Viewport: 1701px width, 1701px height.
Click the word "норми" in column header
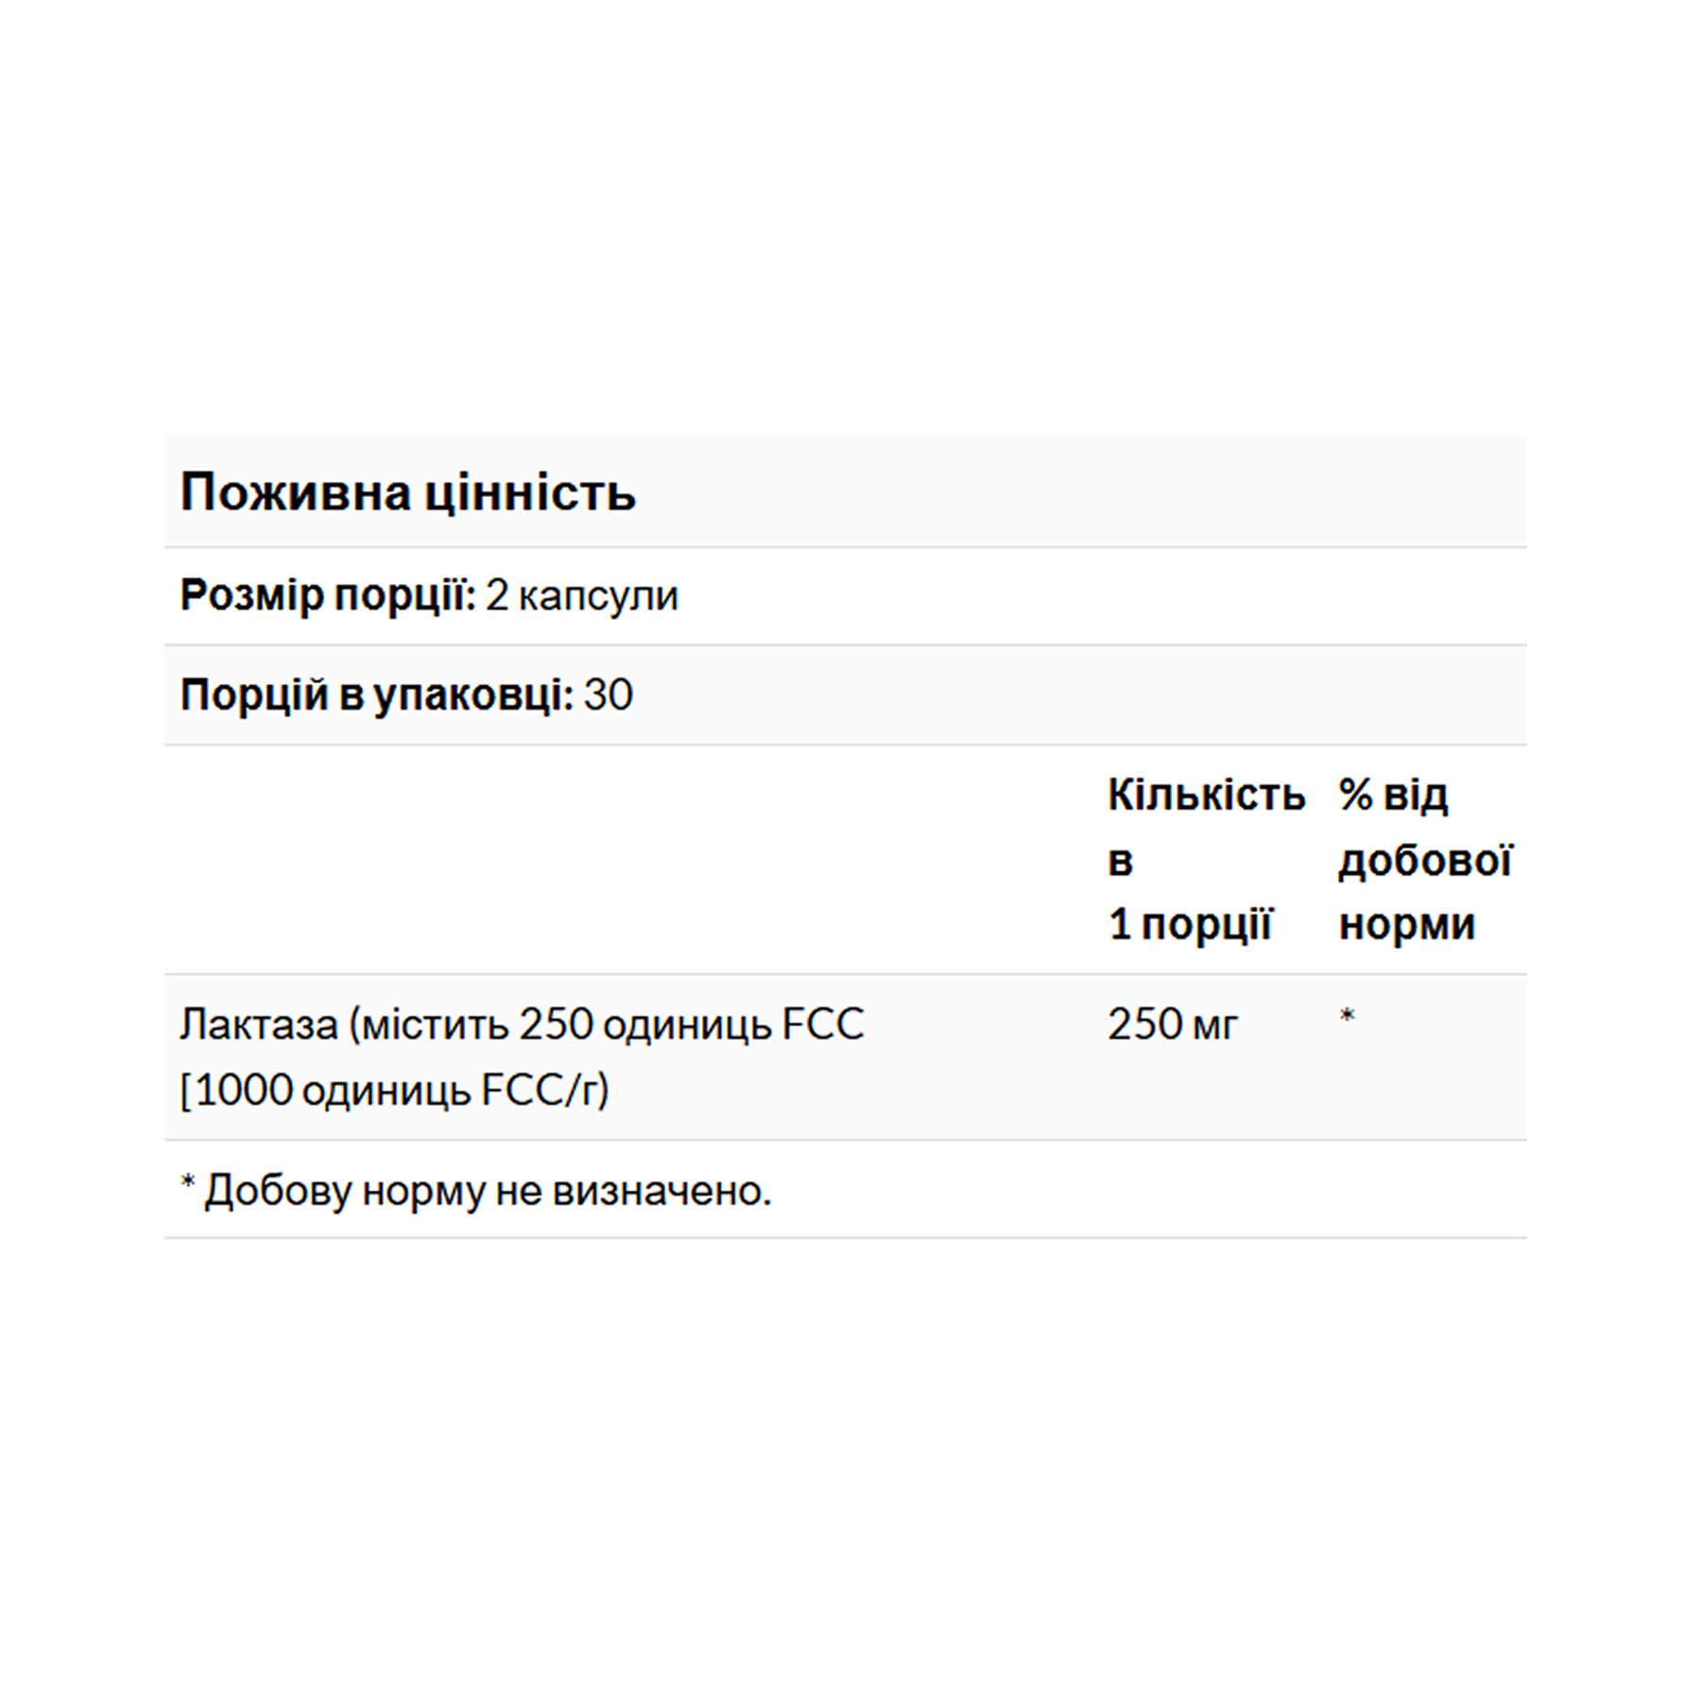[1406, 923]
